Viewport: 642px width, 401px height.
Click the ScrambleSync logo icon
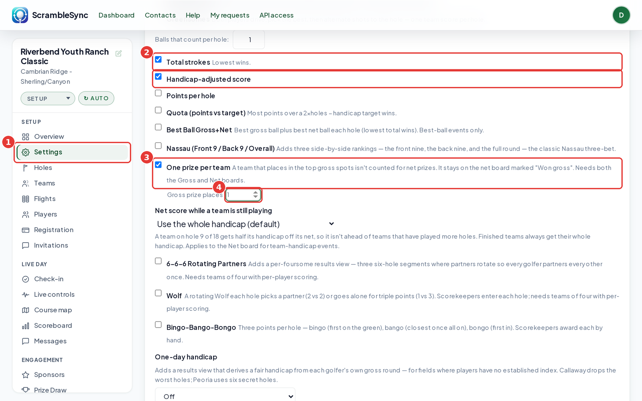coord(20,15)
